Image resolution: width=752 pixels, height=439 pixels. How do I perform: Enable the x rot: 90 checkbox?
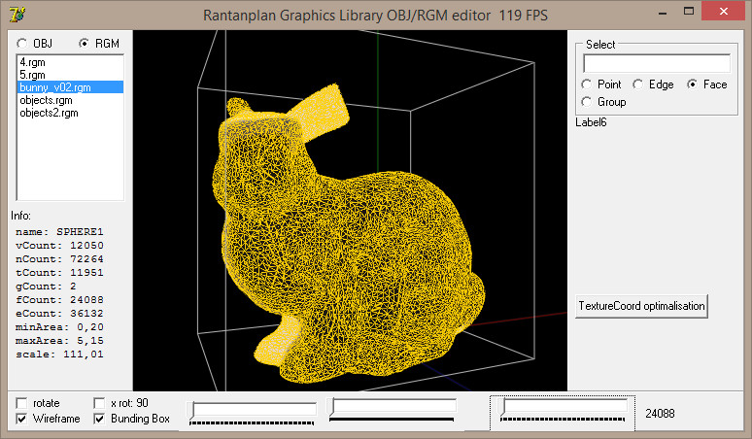pos(100,402)
